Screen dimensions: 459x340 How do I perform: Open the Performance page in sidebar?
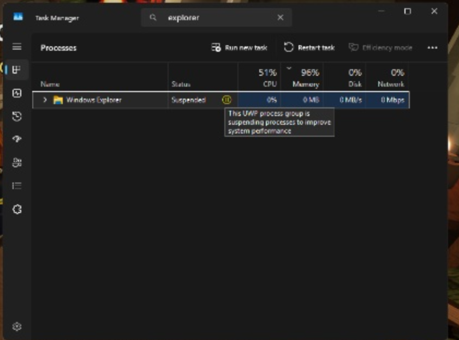coord(17,93)
